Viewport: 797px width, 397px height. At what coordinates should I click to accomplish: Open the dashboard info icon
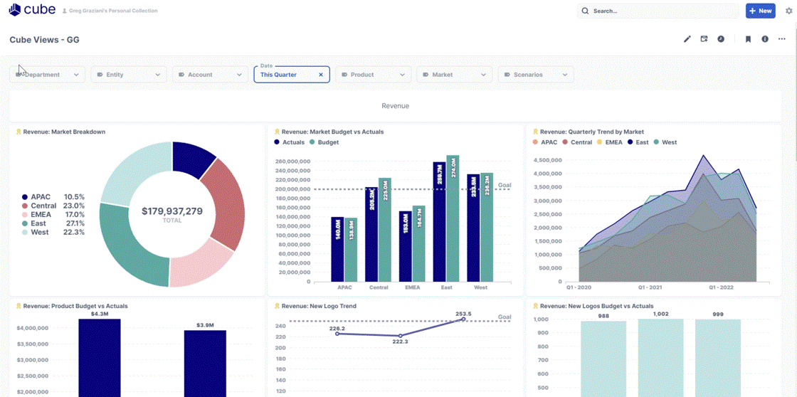pyautogui.click(x=765, y=39)
